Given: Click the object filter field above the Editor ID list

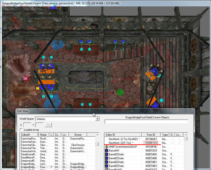Looking at the screenshot, I should pyautogui.click(x=146, y=122).
